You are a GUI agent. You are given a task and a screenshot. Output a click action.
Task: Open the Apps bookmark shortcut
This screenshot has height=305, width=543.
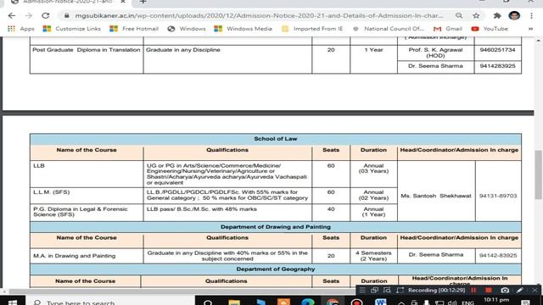click(20, 29)
